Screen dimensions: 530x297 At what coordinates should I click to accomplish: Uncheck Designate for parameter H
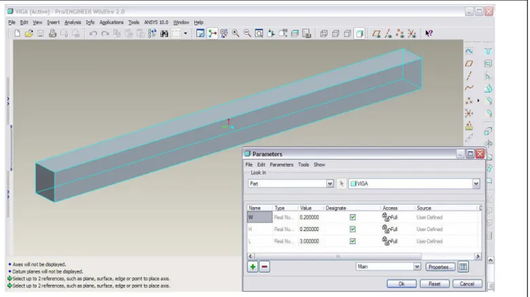pos(353,229)
